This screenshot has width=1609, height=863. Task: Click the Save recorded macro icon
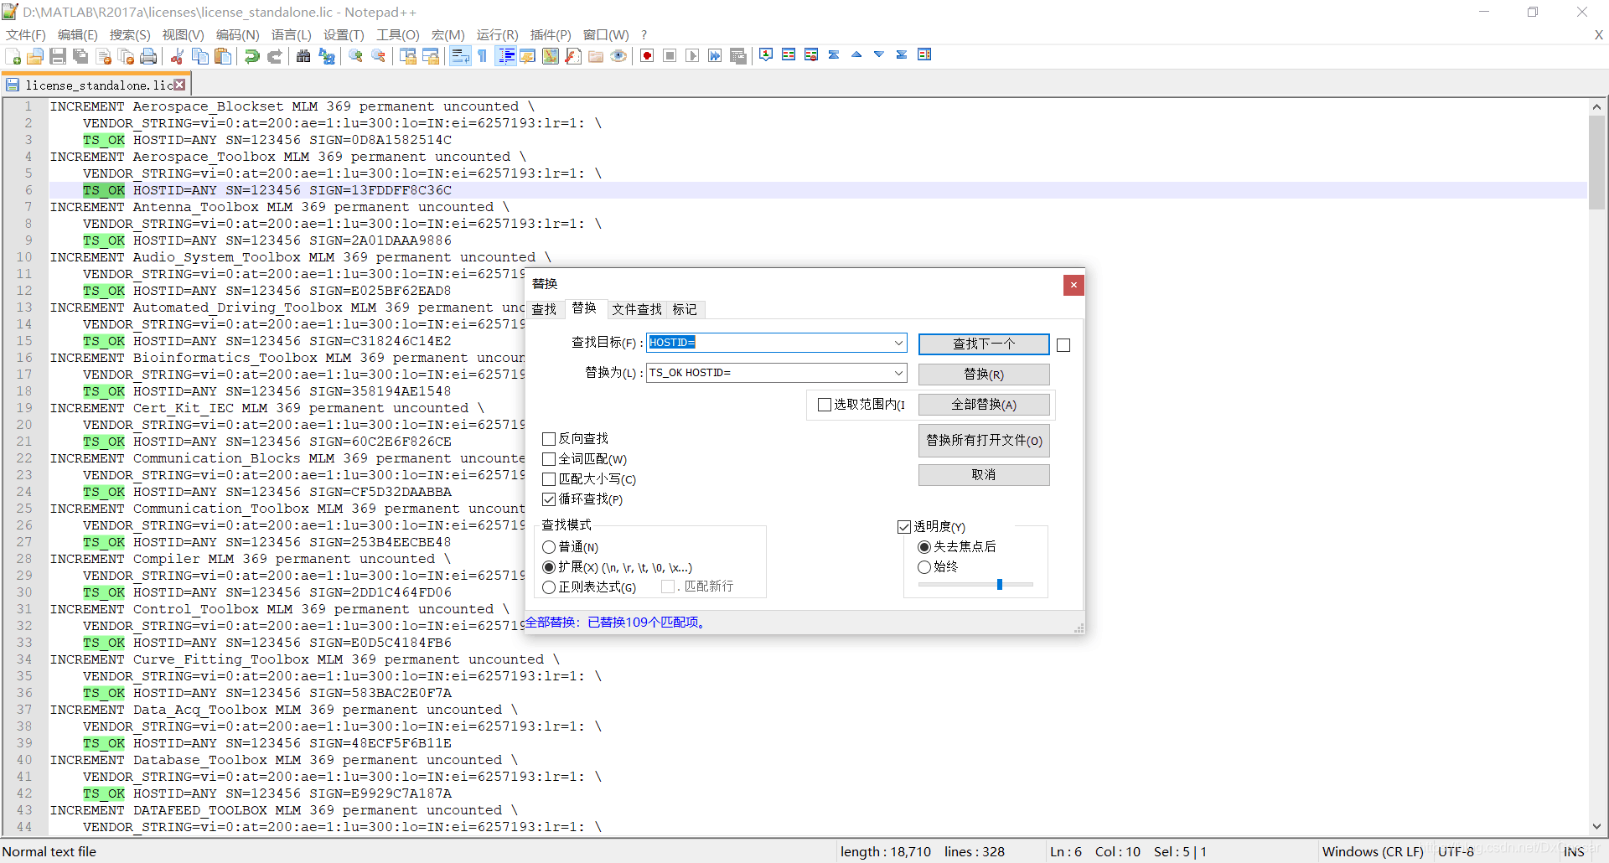point(738,56)
